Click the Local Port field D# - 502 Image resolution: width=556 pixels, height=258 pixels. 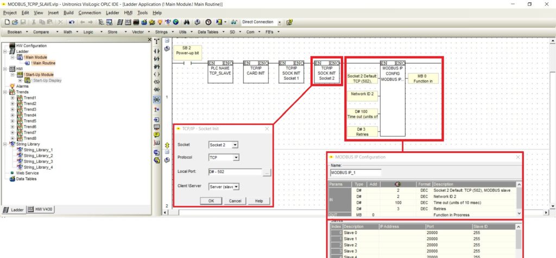(x=235, y=172)
